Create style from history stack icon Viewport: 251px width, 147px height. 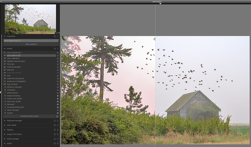[57, 116]
